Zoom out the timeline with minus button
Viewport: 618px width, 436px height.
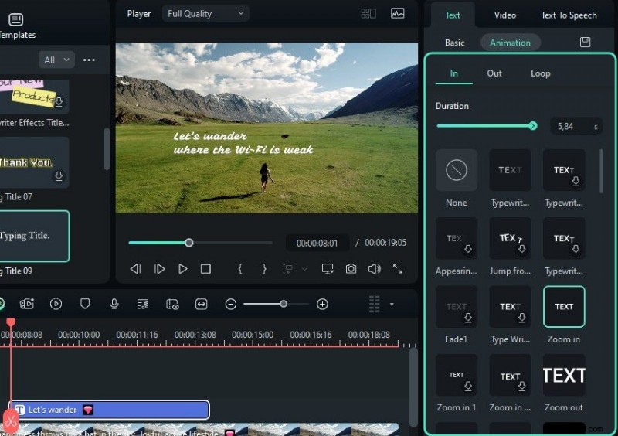click(231, 304)
